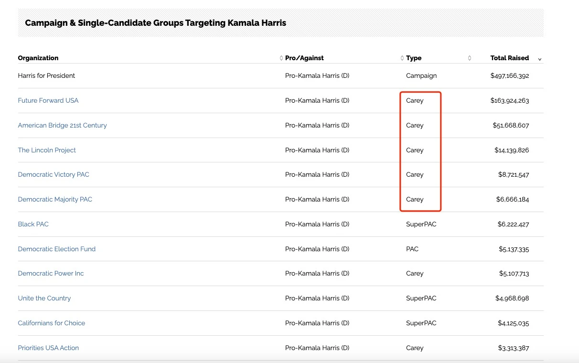Visit The Lincoln Project page

click(x=47, y=150)
